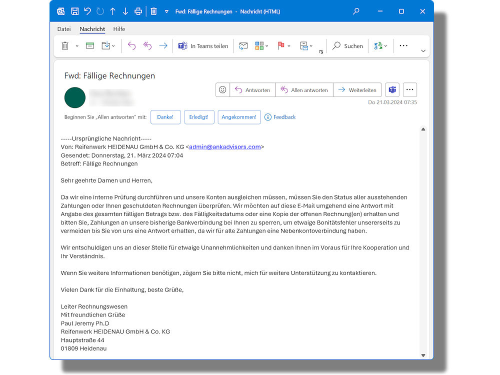Click the mark unread envelope icon
500x375 pixels.
[x=243, y=46]
